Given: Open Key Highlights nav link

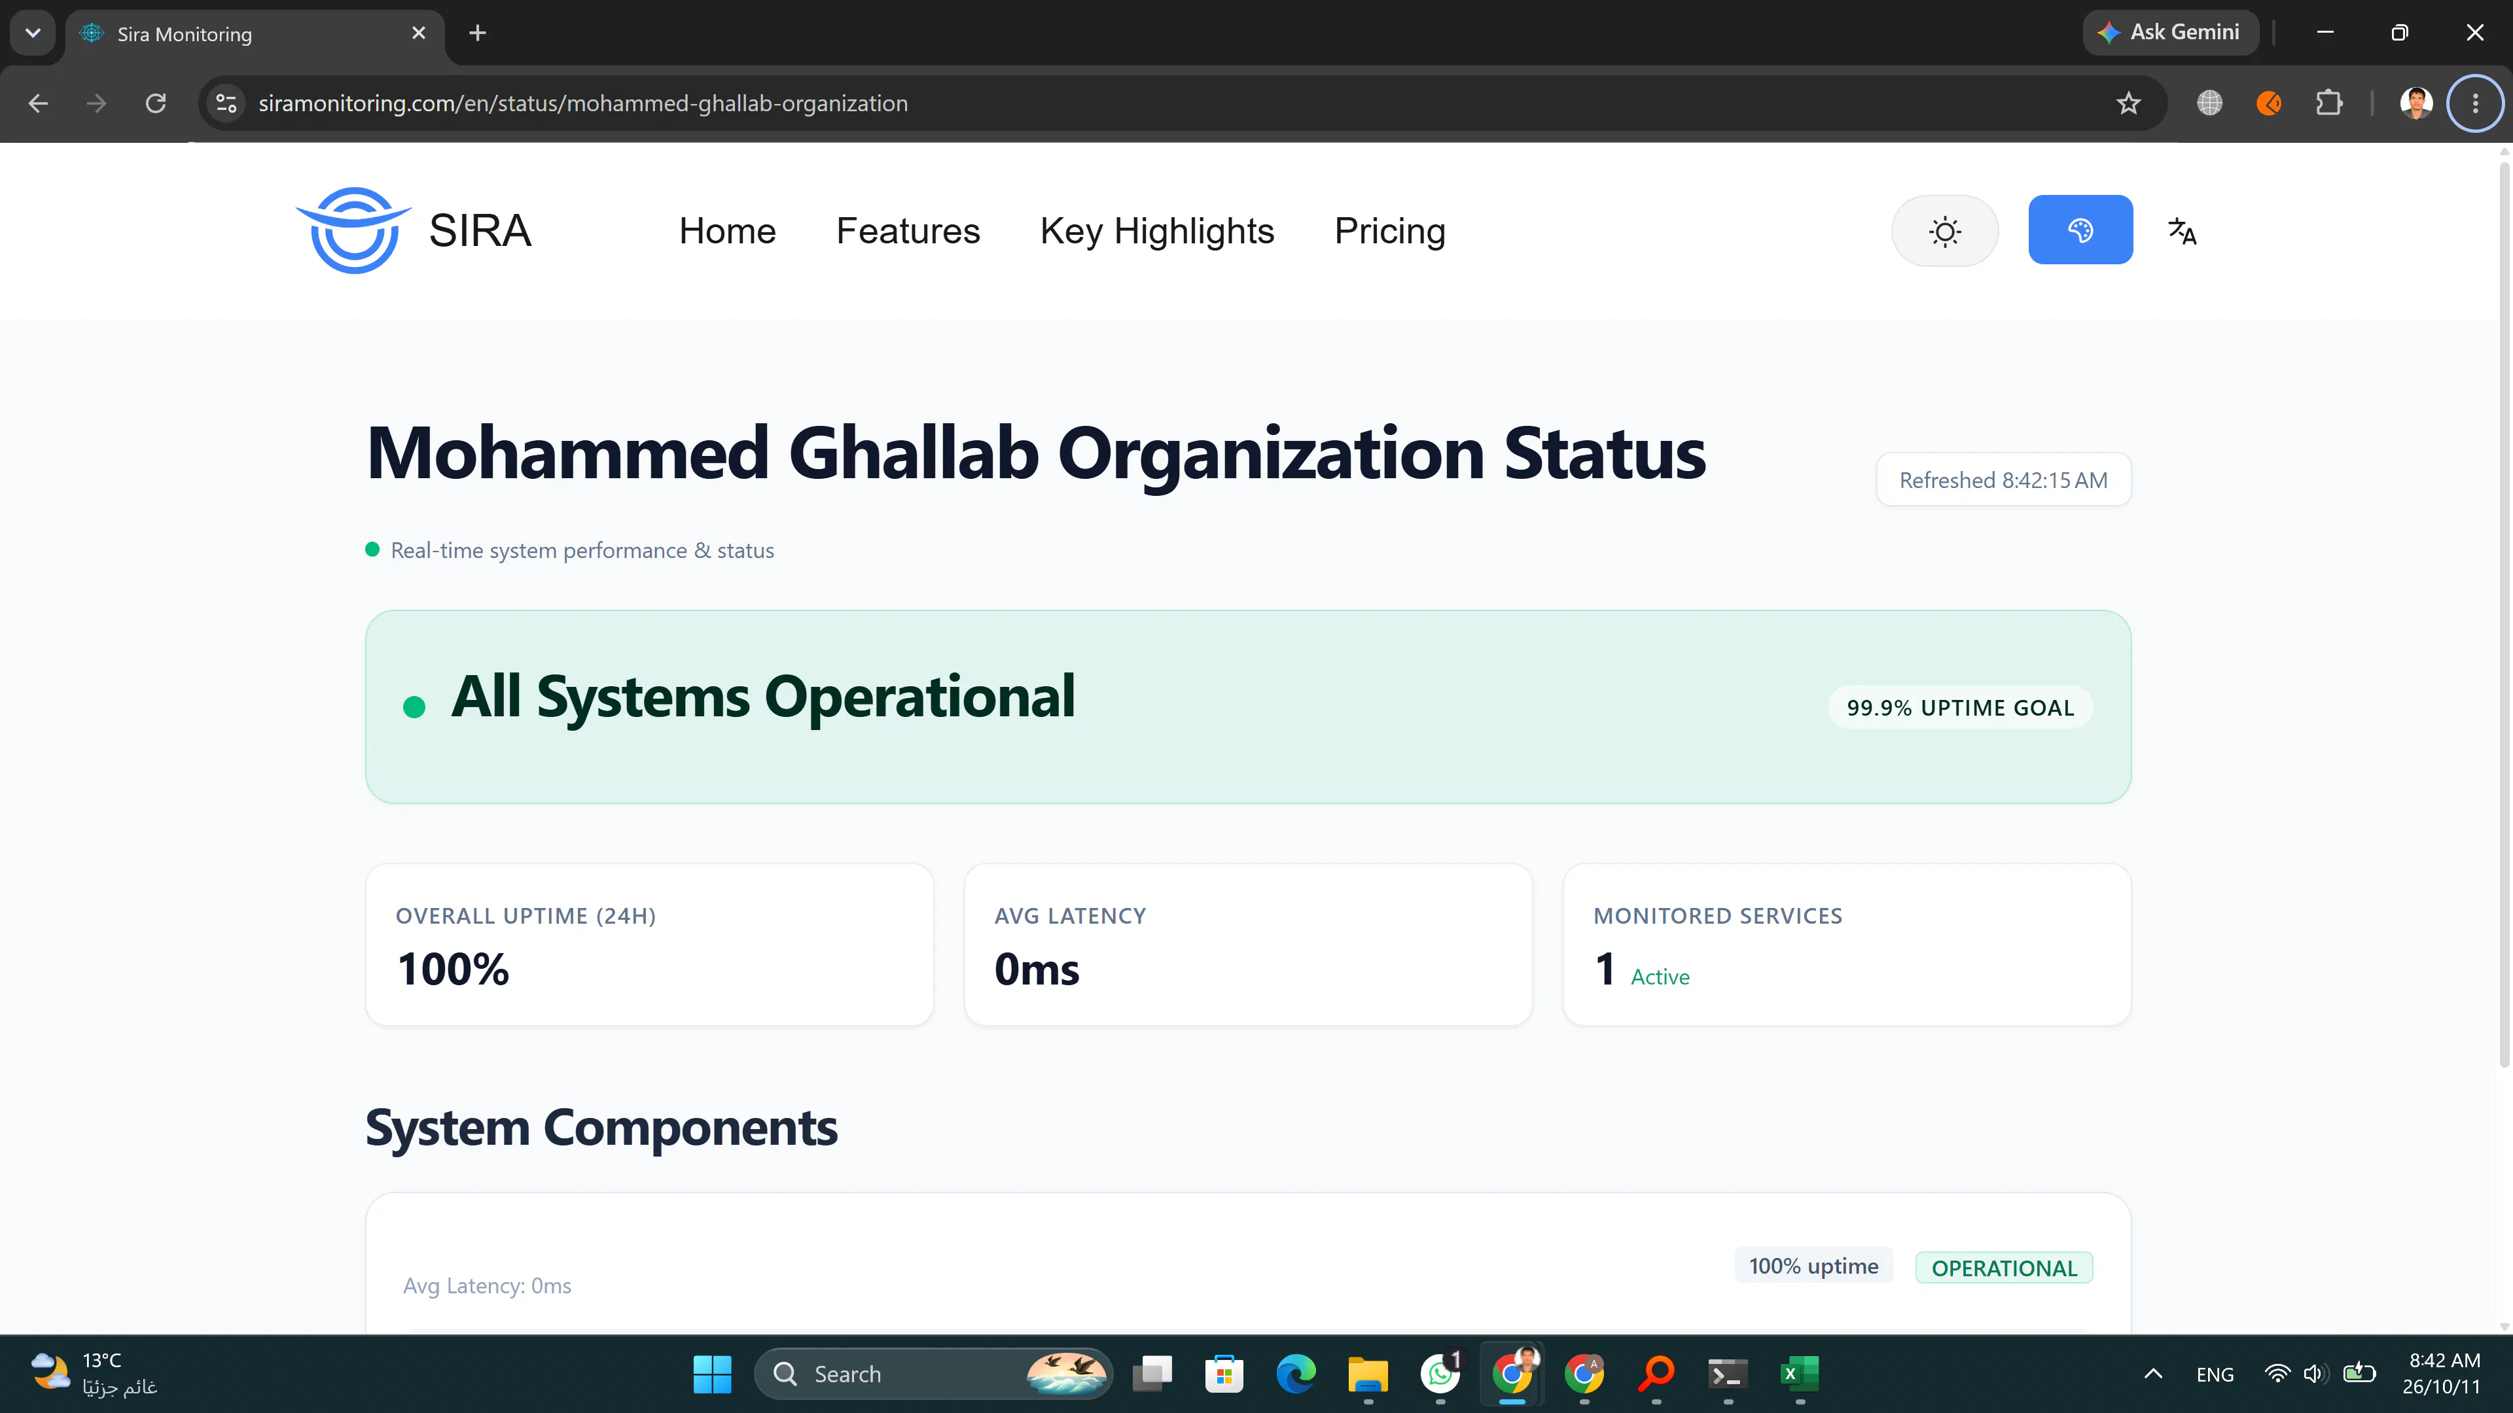Looking at the screenshot, I should [1157, 231].
